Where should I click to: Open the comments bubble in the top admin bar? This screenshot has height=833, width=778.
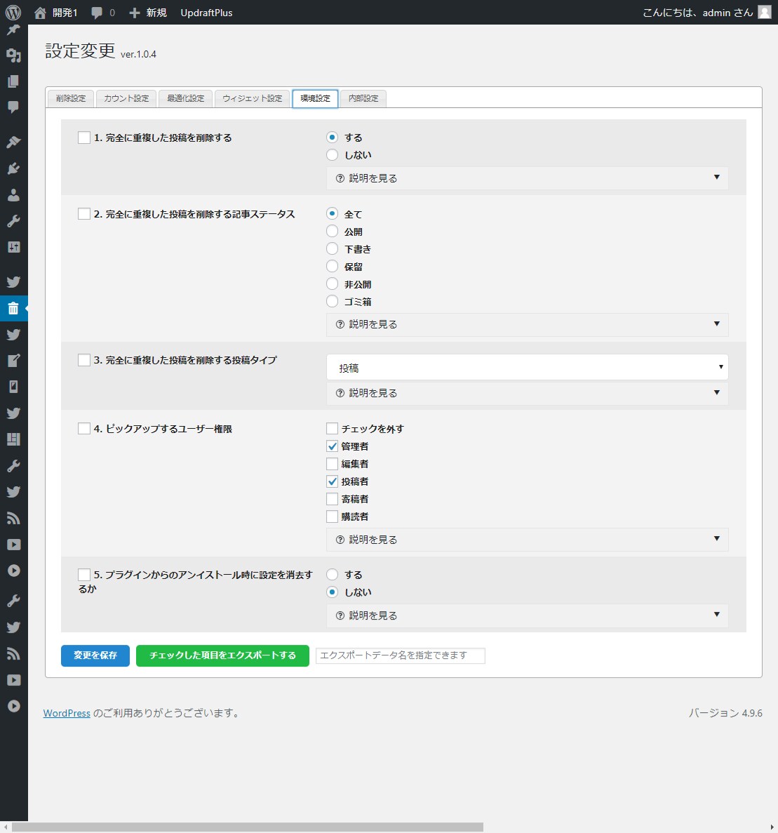click(x=97, y=13)
